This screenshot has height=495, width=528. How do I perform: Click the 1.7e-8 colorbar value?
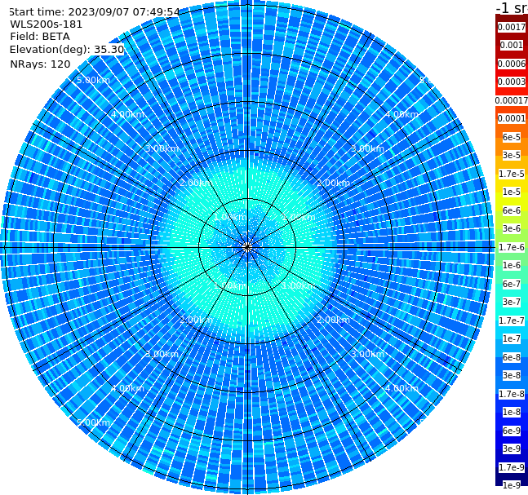click(x=512, y=394)
